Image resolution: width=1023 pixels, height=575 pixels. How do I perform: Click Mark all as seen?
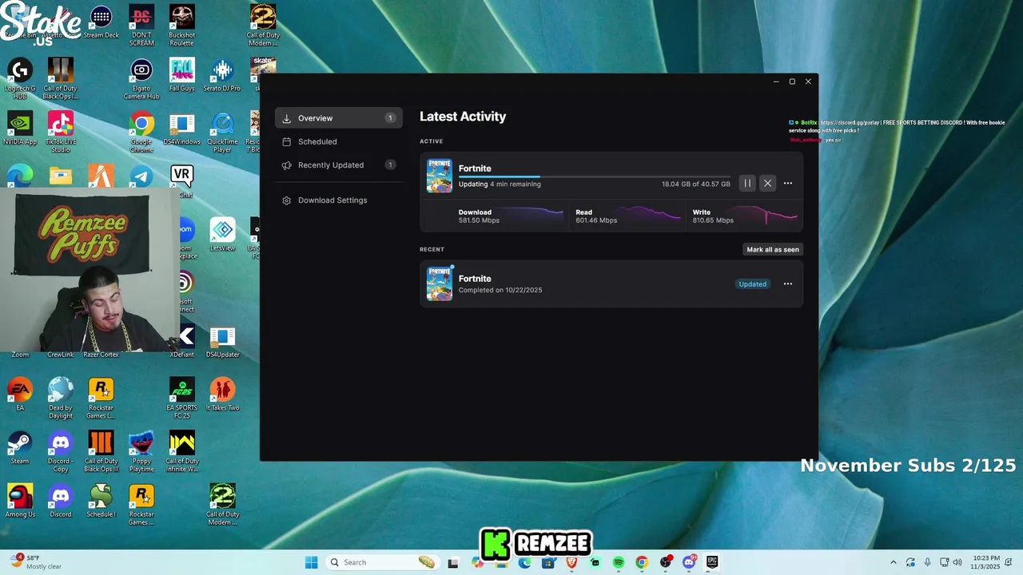(772, 249)
